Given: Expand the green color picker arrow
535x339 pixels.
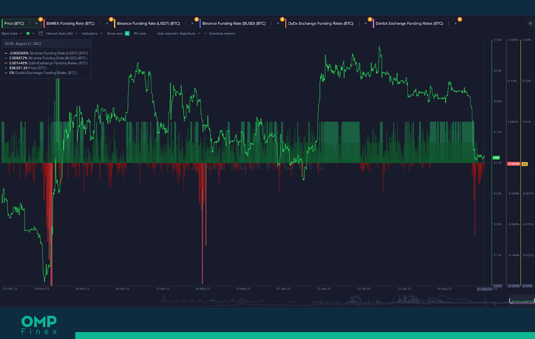Looking at the screenshot, I should [x=33, y=33].
